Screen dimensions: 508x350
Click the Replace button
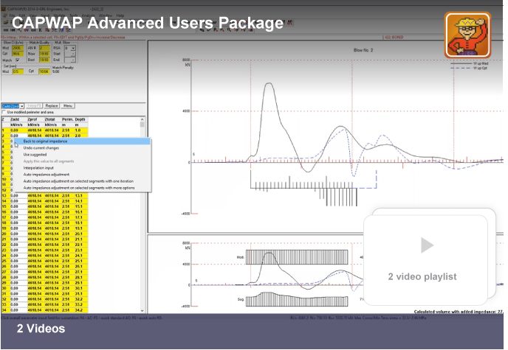(52, 105)
